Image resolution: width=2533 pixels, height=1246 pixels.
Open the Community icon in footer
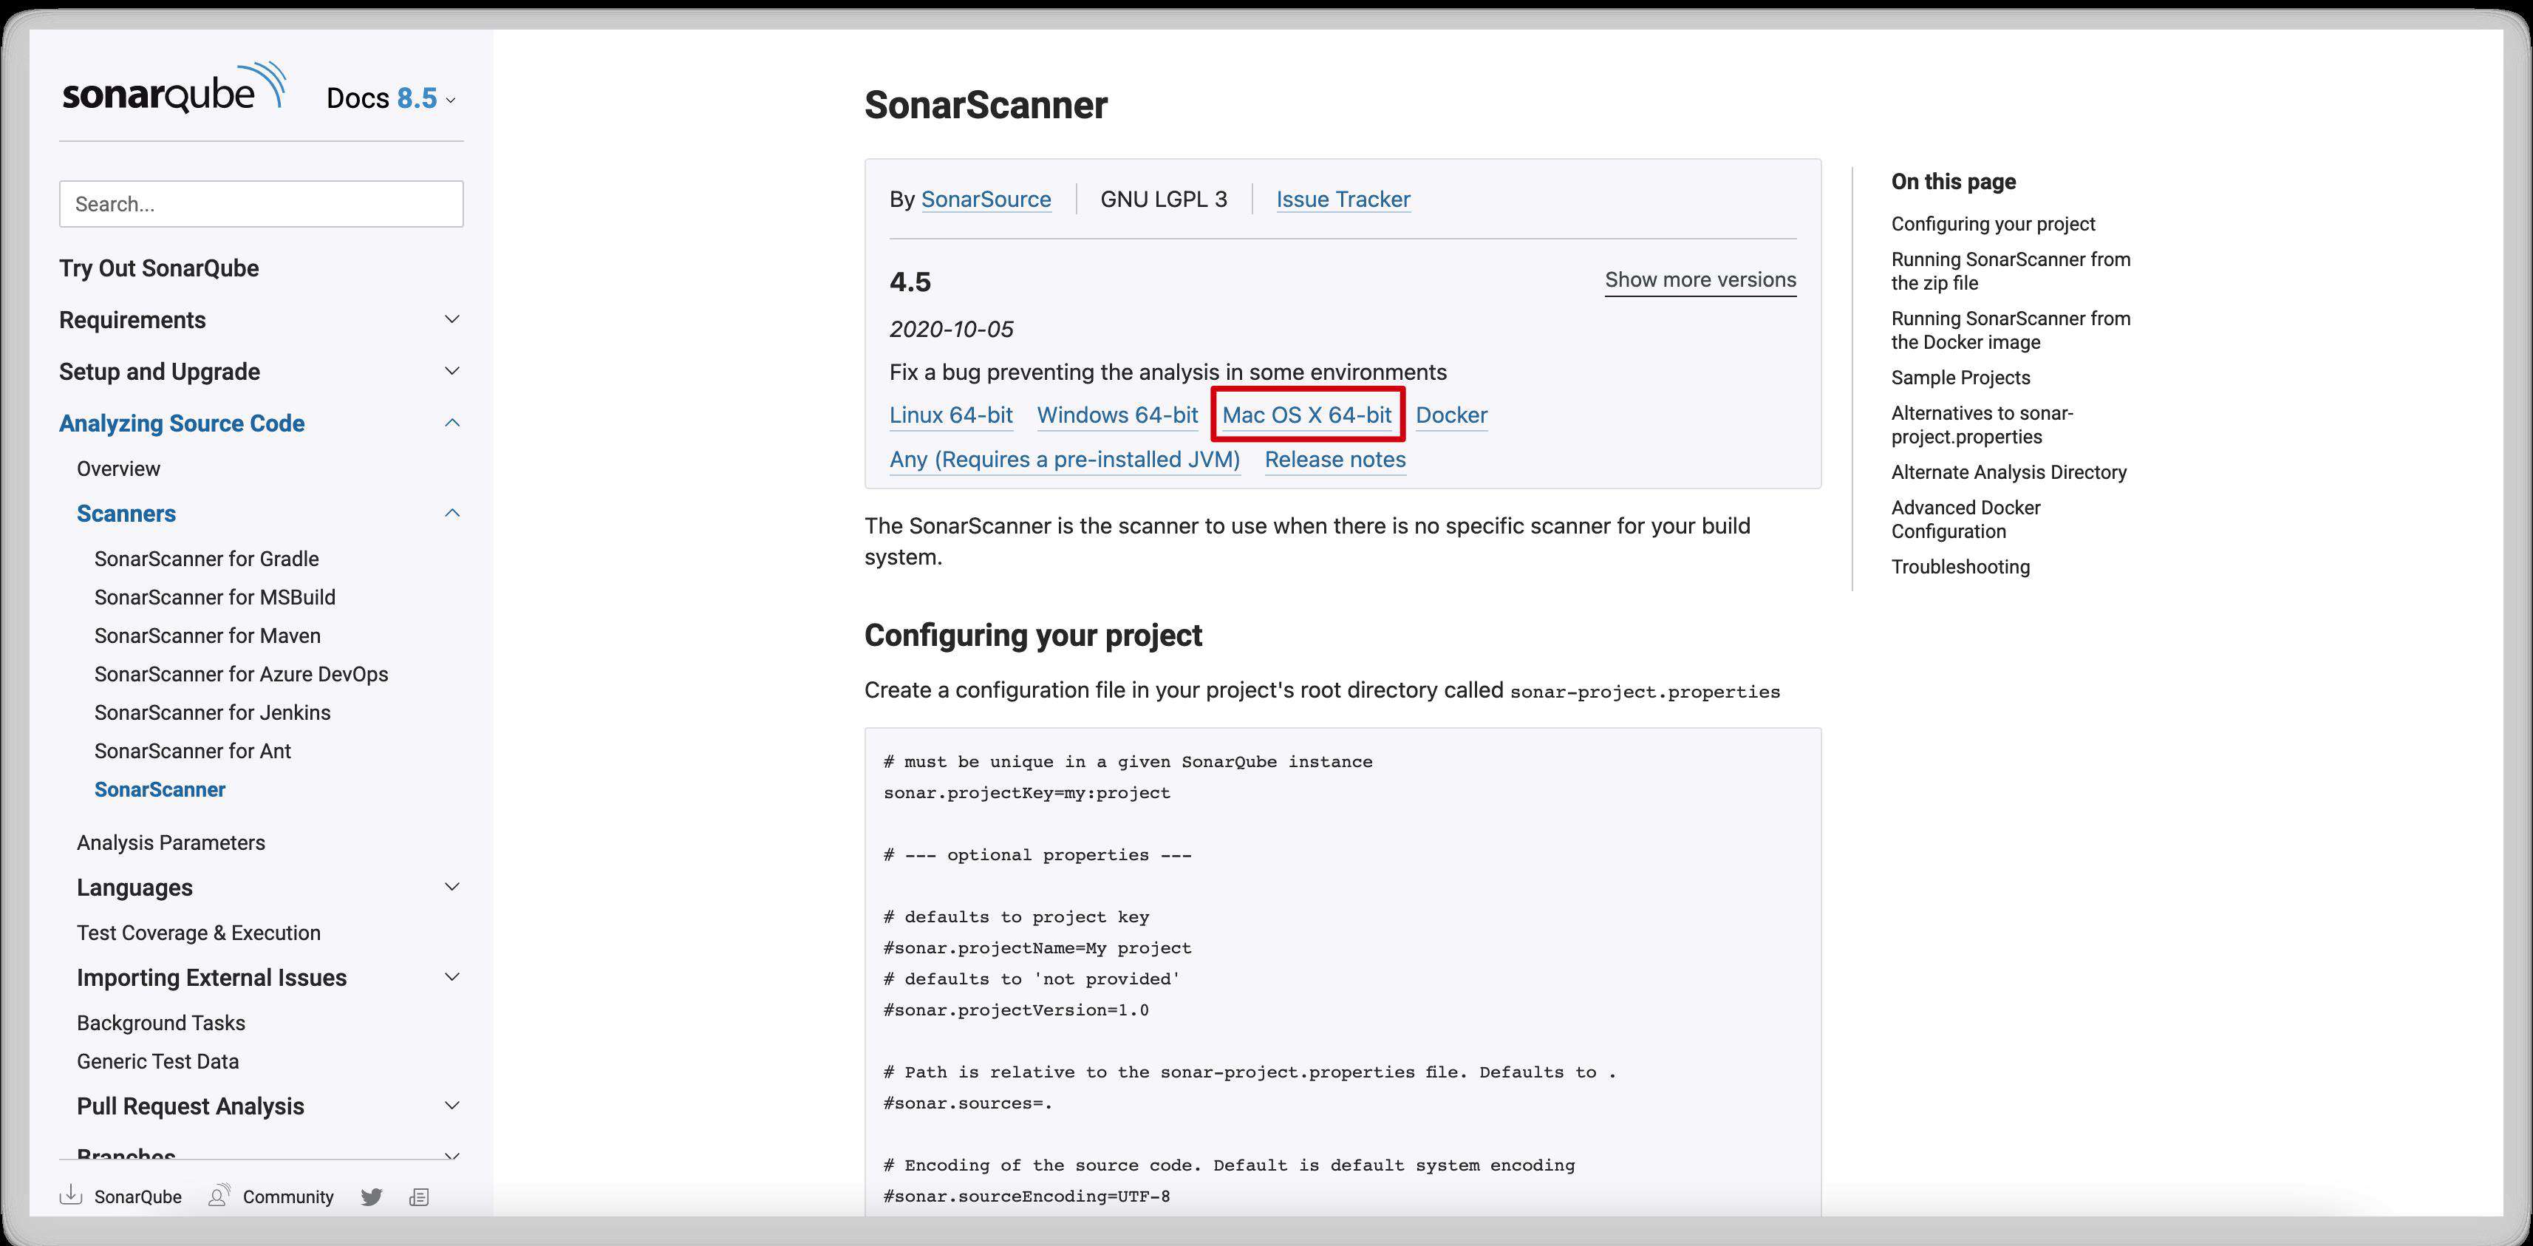click(218, 1195)
